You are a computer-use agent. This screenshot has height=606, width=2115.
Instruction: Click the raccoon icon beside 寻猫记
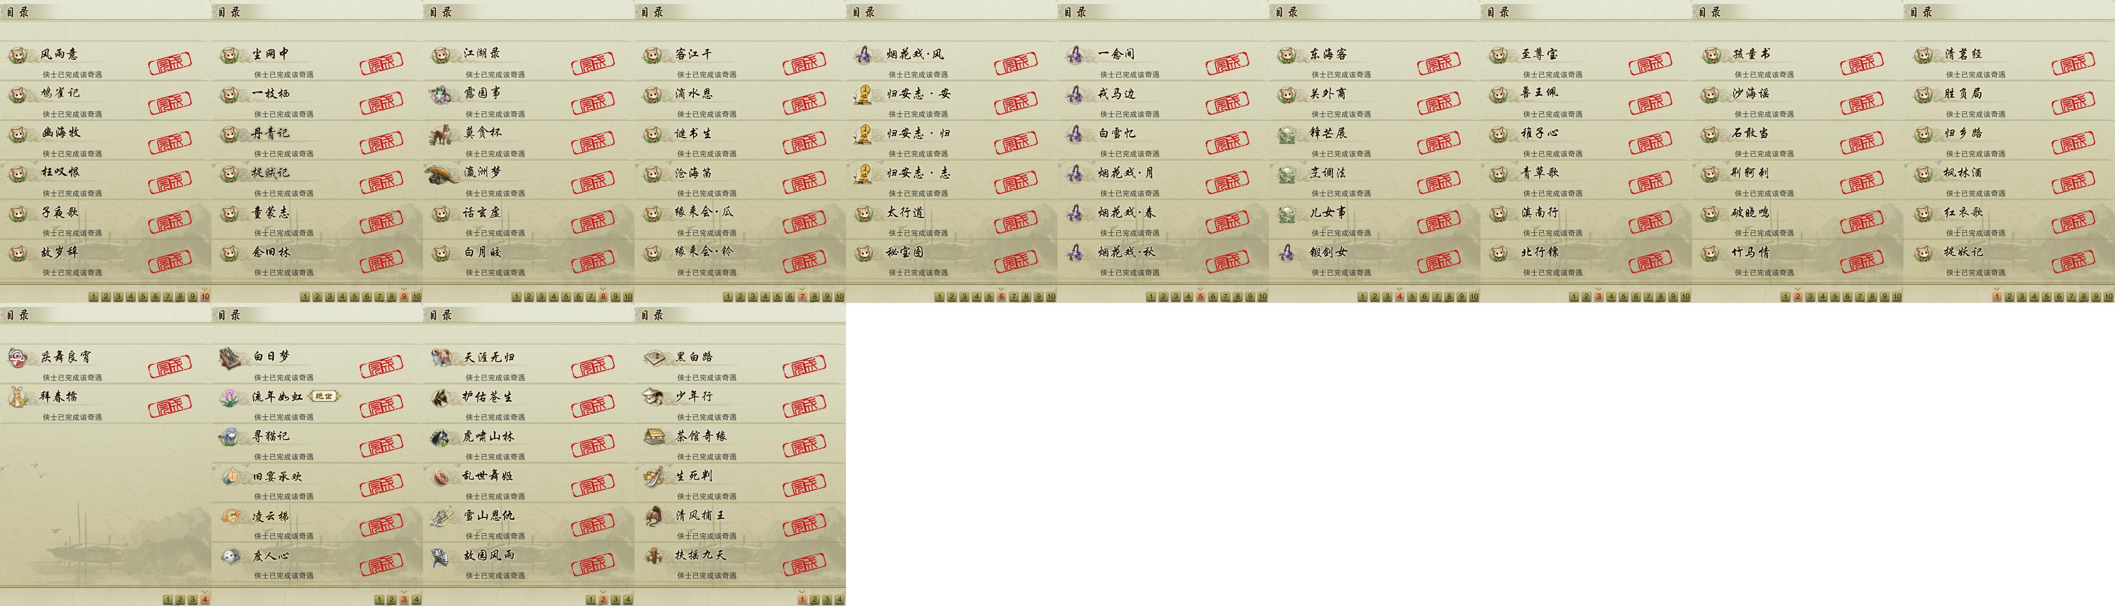point(230,437)
